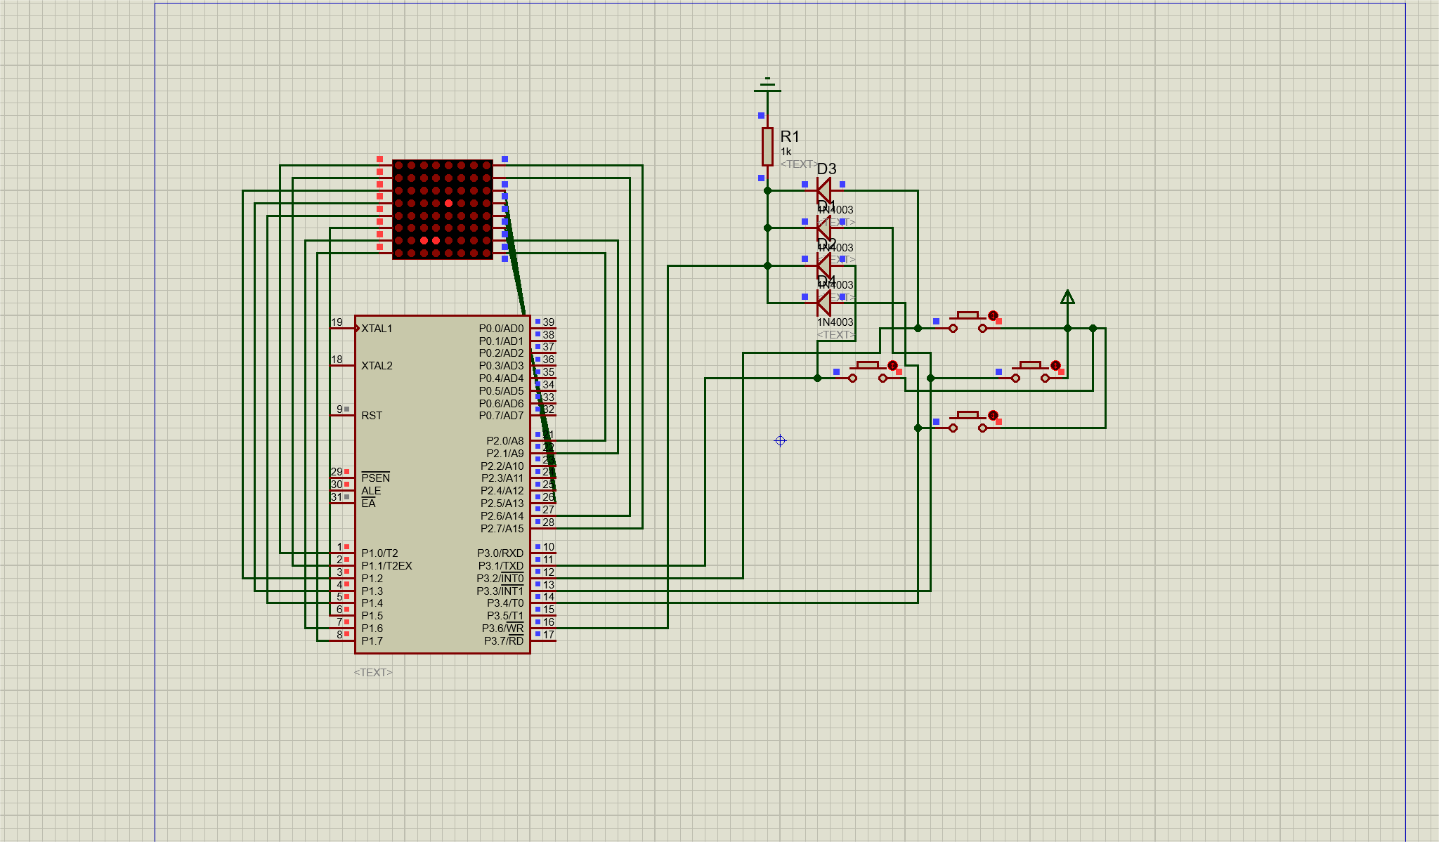Screen dimensions: 1439x842
Task: Click the XTAL2 pin label
Action: (377, 365)
